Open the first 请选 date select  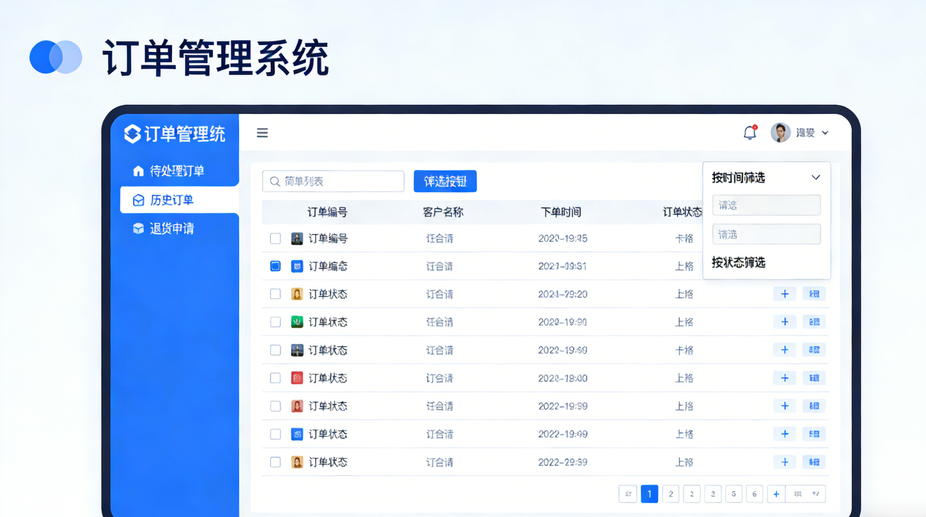click(766, 205)
